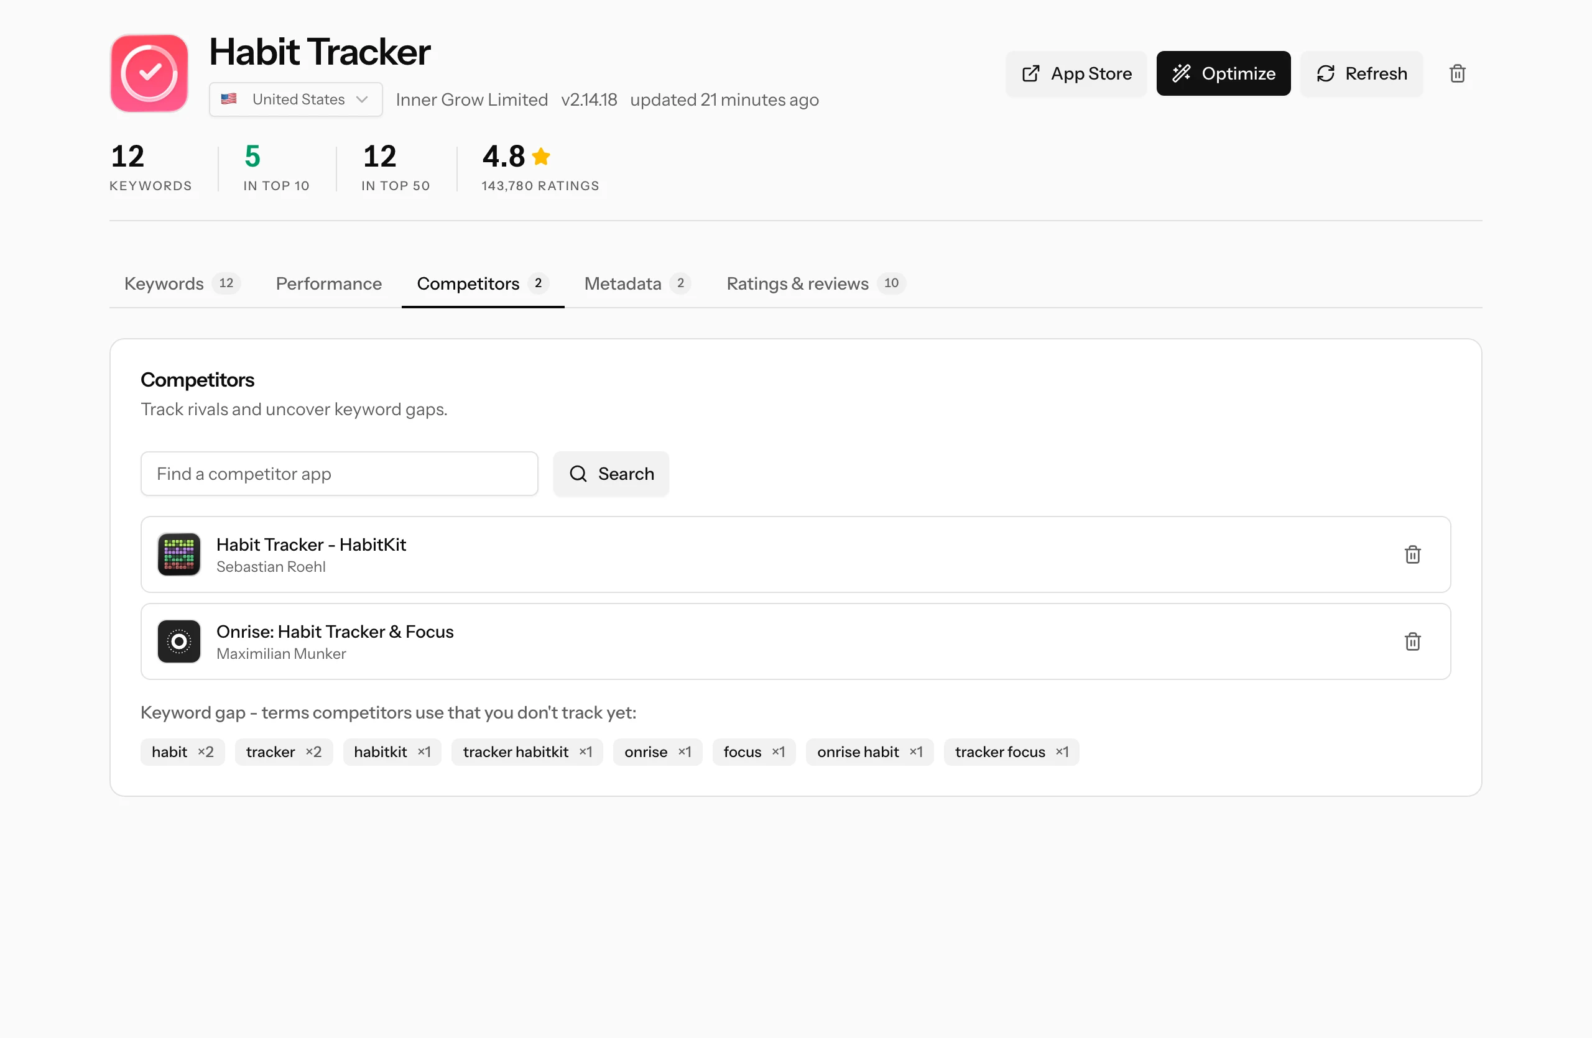Click the 'habitkit ×1' keyword chip
The image size is (1592, 1038).
point(392,752)
